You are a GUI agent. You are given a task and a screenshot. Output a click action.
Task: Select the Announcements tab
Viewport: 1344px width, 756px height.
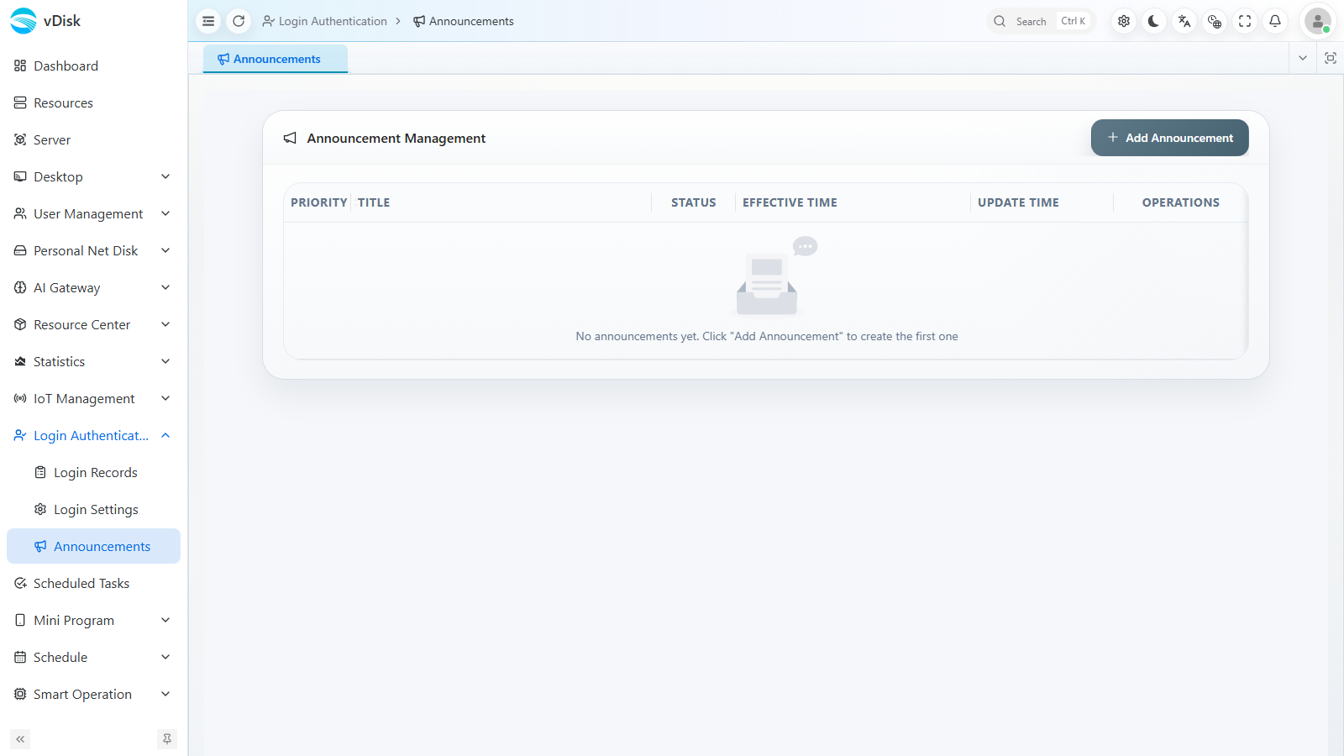(276, 59)
